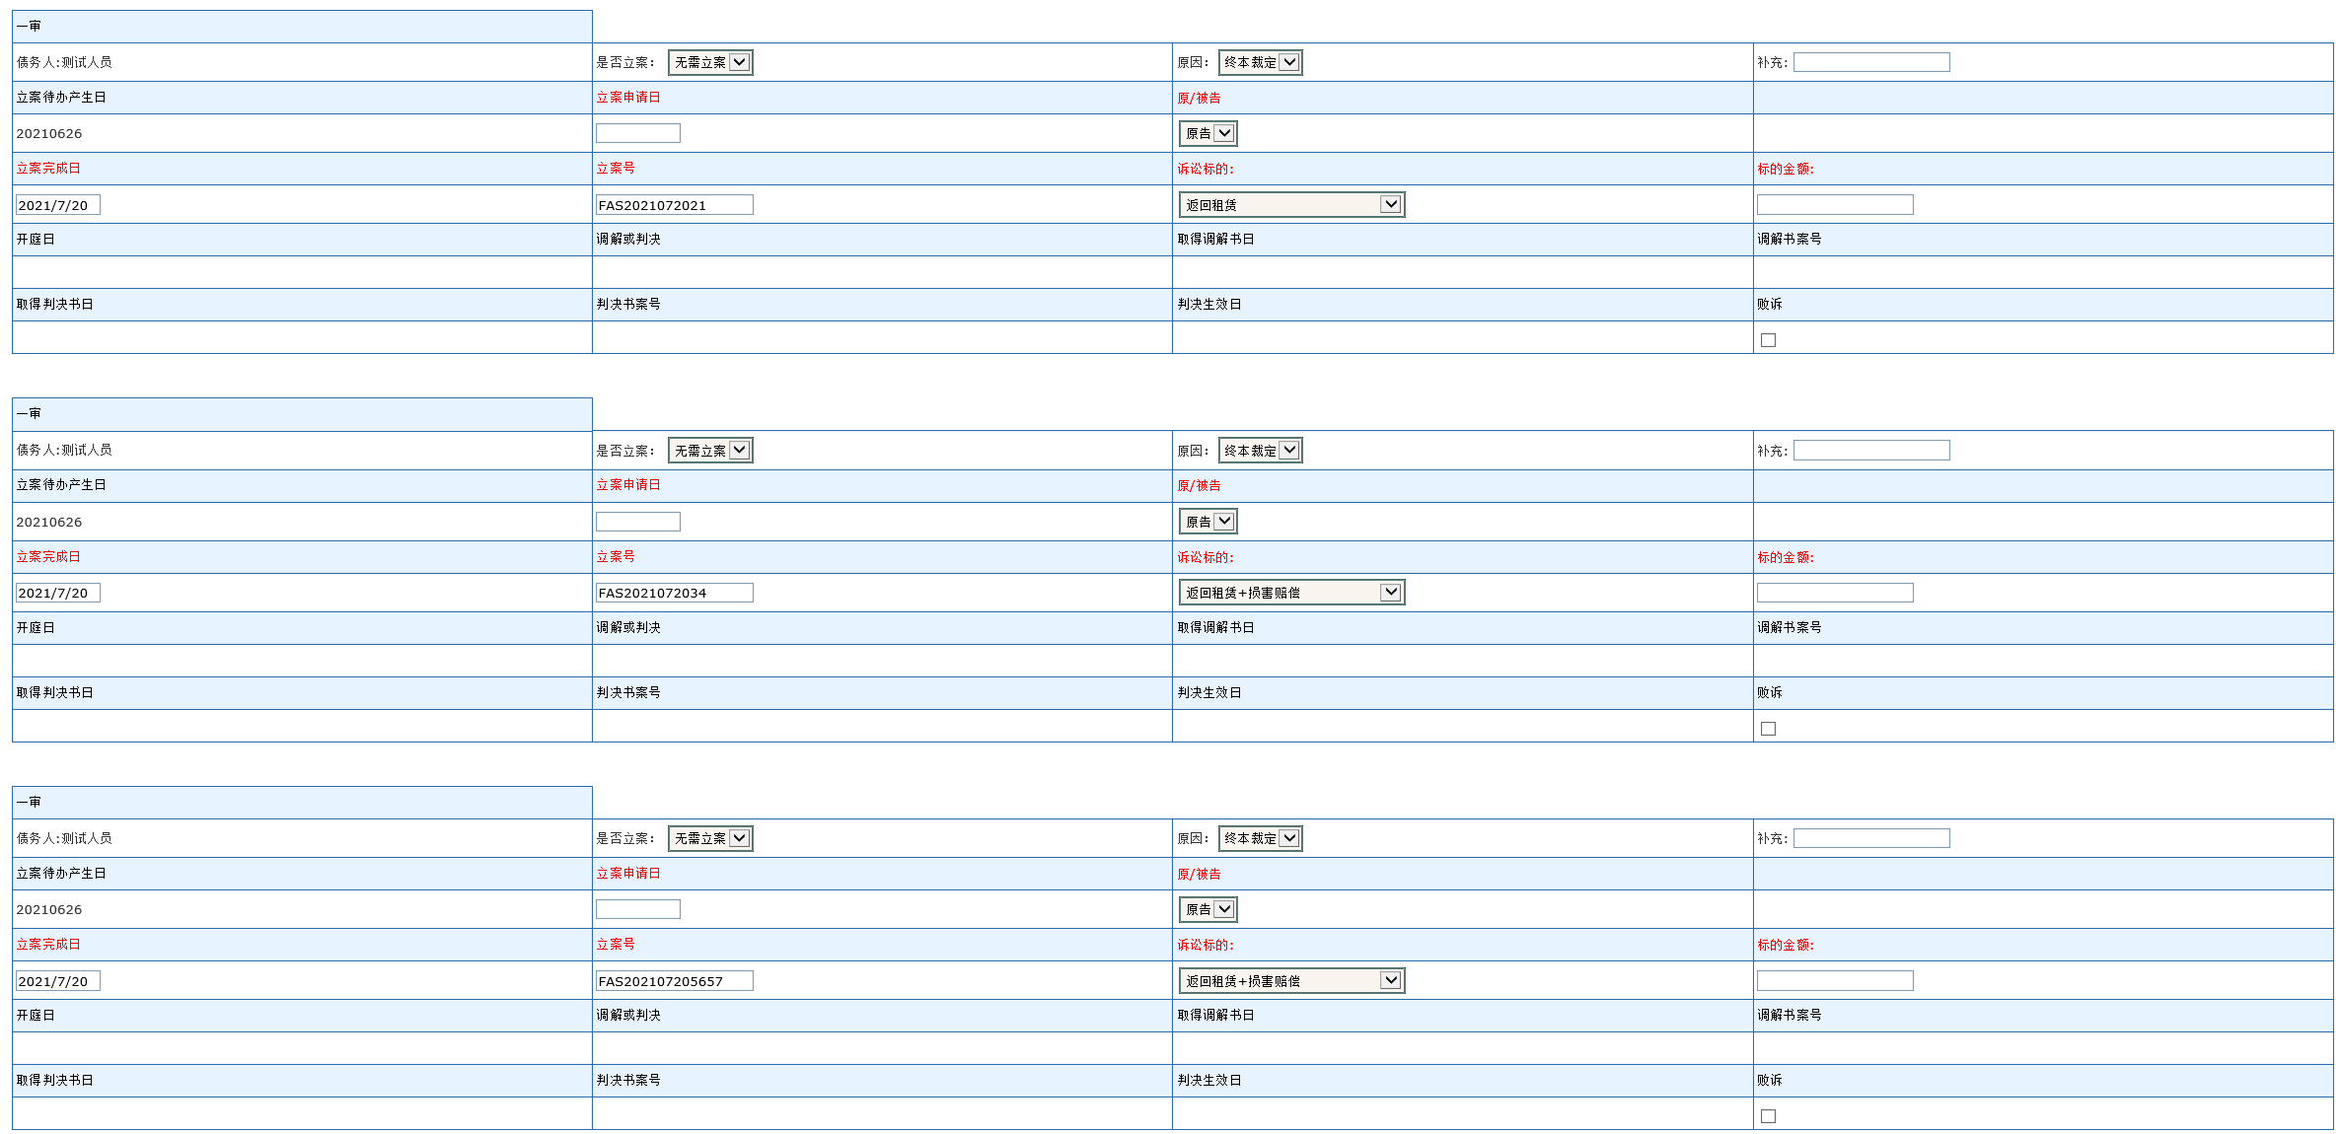This screenshot has width=2342, height=1134.
Task: Open 返回租赁 诉讼标的 dropdown in the first section
Action: 1291,205
